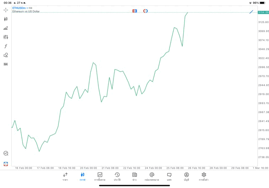Open the กล่องจดหมาย (Mailbox) tab
Image resolution: width=269 pixels, height=188 pixels.
[152, 176]
